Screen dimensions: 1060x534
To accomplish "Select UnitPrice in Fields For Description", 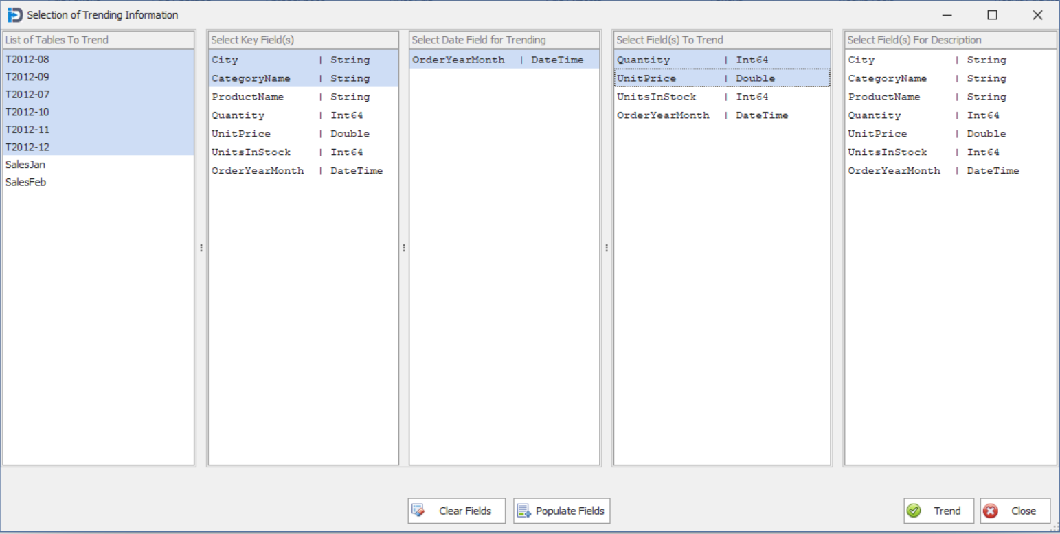I will click(x=877, y=134).
